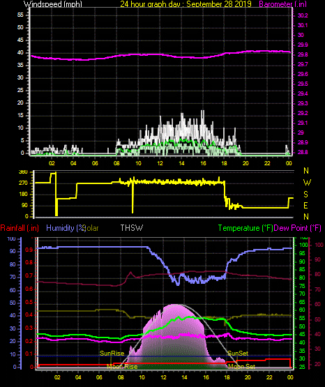
Task: Click the W direction label on wind chart
Action: (x=307, y=183)
